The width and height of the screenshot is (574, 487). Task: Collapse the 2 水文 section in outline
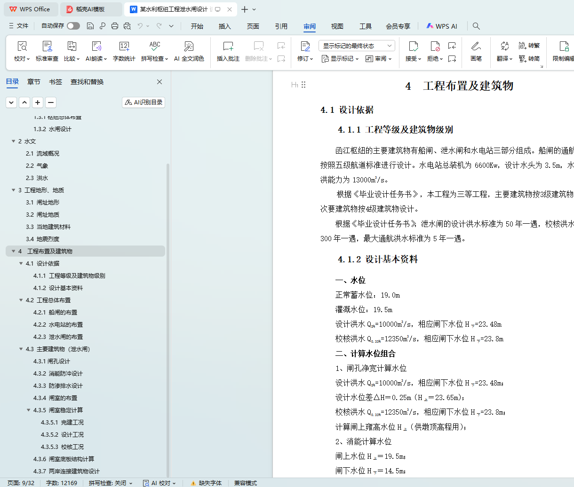coord(14,141)
